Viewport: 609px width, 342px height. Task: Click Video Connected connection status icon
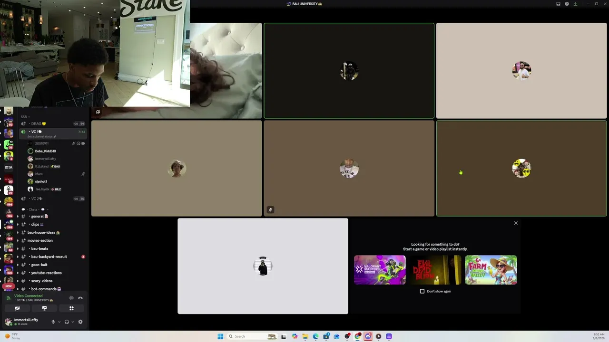[x=8, y=298]
